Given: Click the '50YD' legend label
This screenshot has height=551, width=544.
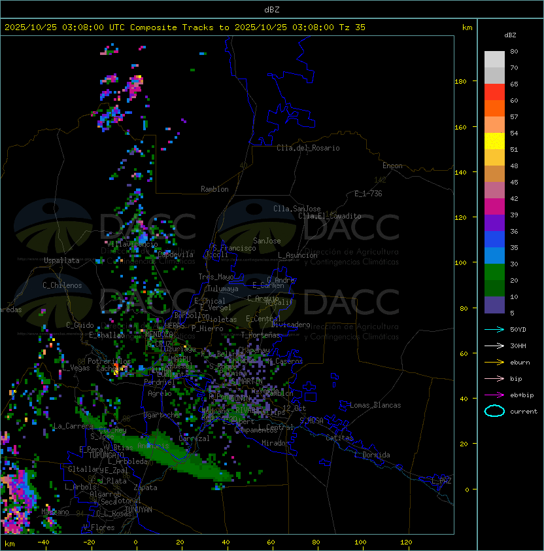Looking at the screenshot, I should (518, 329).
